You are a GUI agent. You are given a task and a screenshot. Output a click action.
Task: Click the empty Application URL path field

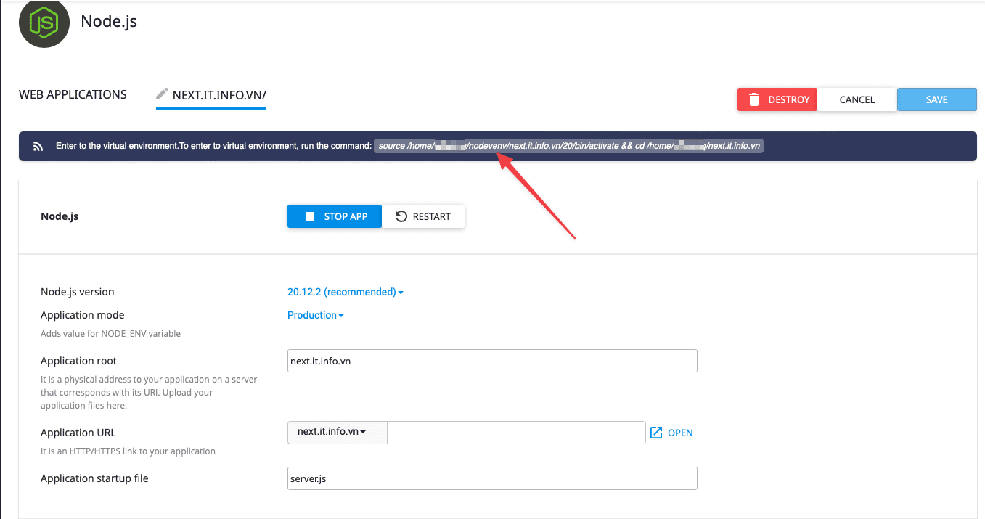(515, 432)
